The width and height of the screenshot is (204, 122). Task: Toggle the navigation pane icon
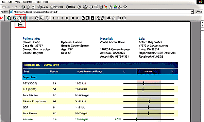point(25,18)
